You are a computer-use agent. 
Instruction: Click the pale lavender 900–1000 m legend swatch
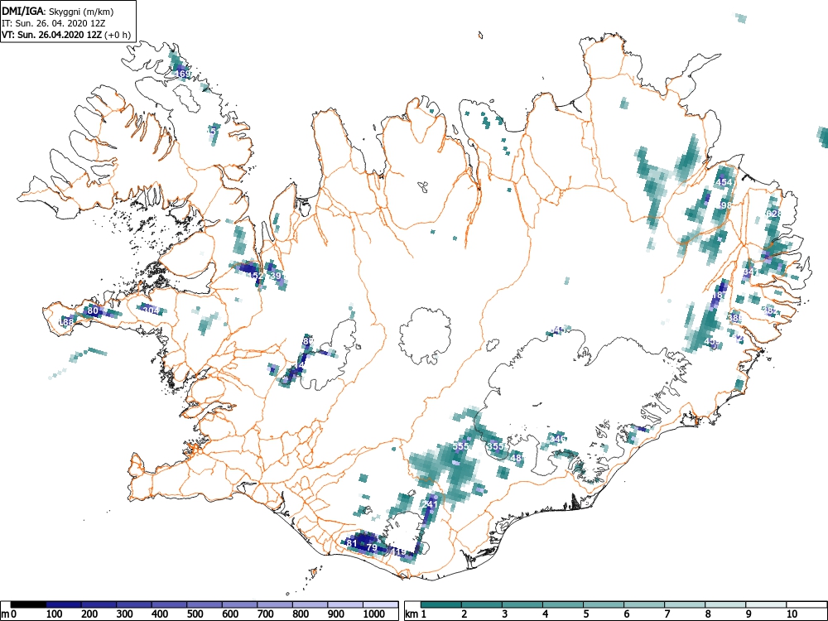click(x=345, y=604)
